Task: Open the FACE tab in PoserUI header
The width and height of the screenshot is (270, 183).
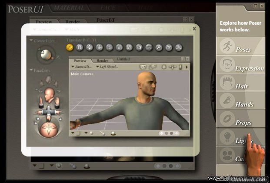Action: coord(108,8)
